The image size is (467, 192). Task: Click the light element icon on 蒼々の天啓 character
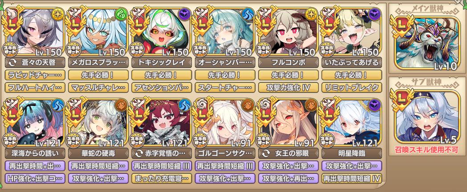click(57, 14)
